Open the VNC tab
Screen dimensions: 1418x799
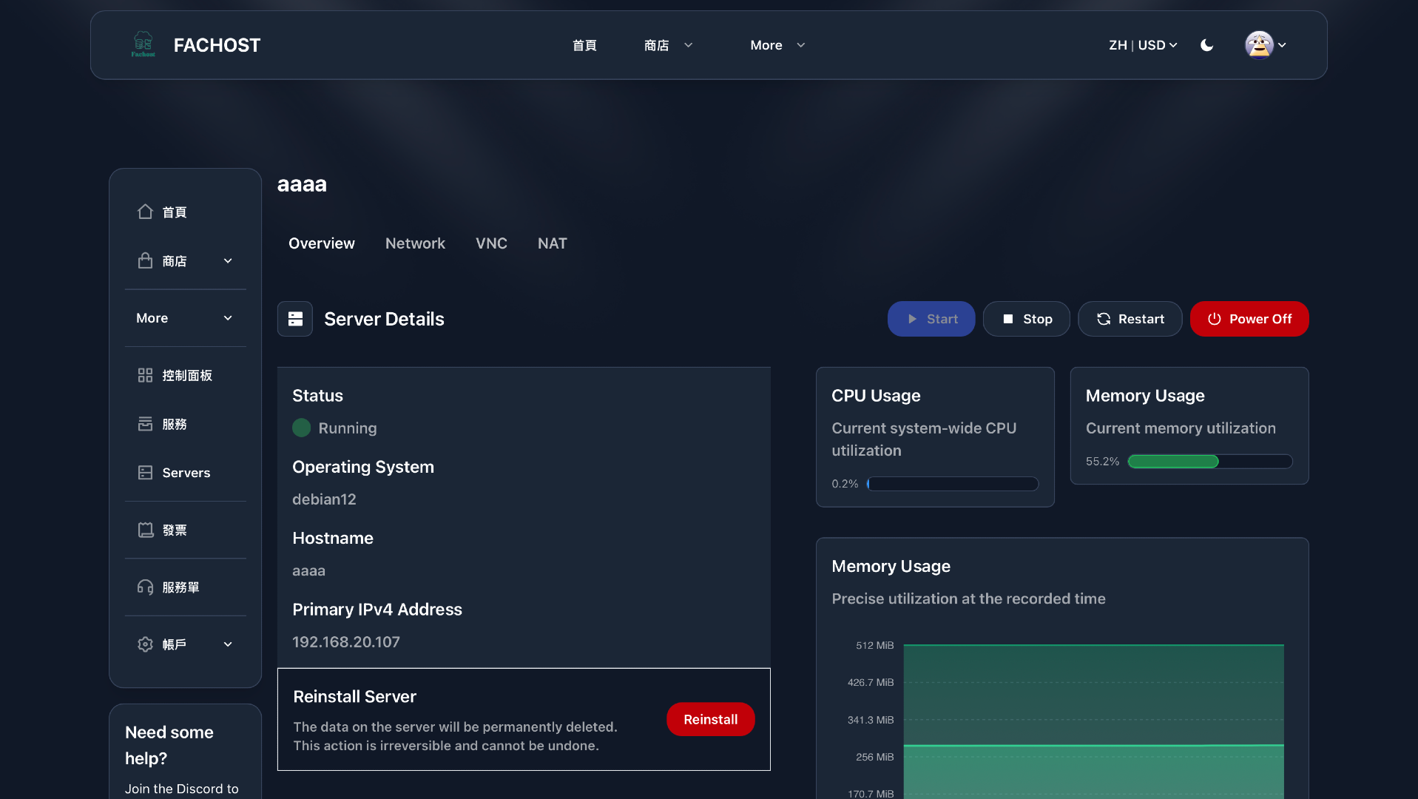[491, 243]
